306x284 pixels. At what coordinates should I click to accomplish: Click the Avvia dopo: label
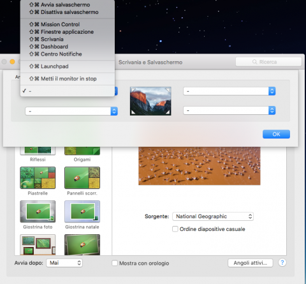coord(29,263)
